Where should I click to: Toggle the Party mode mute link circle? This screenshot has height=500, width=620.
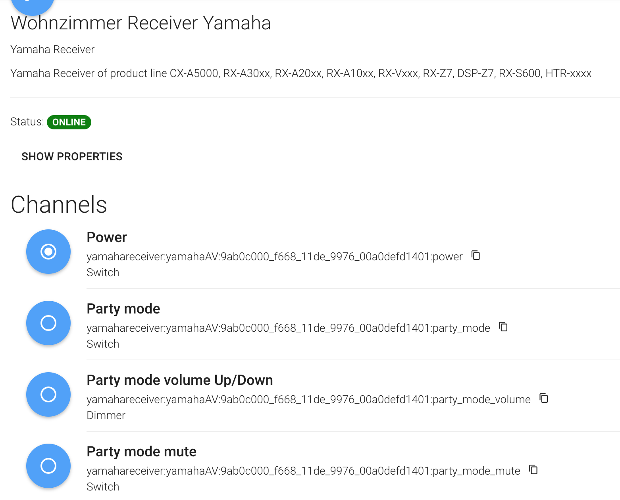tap(48, 466)
